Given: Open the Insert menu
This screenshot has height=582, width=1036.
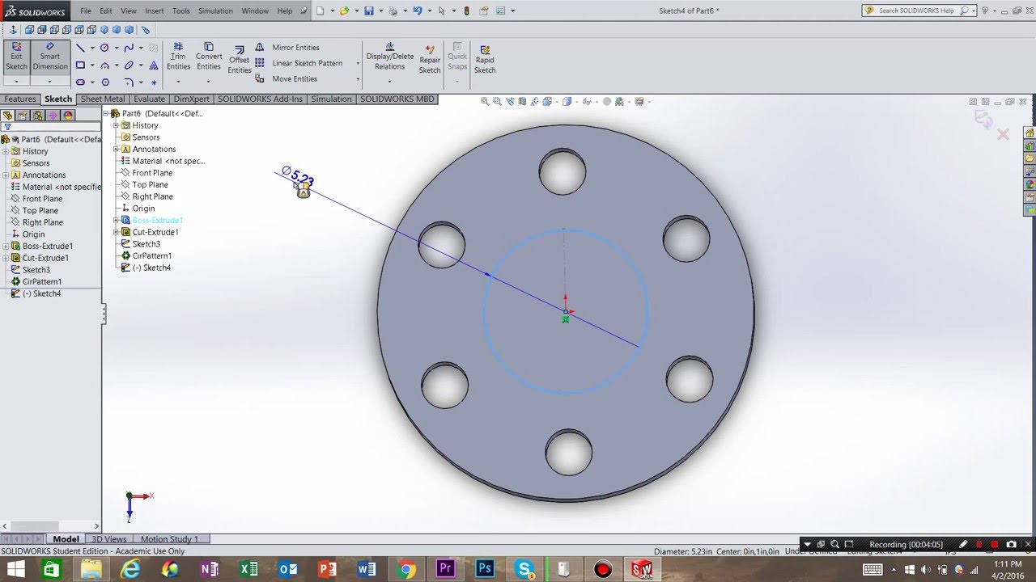Looking at the screenshot, I should (x=154, y=11).
